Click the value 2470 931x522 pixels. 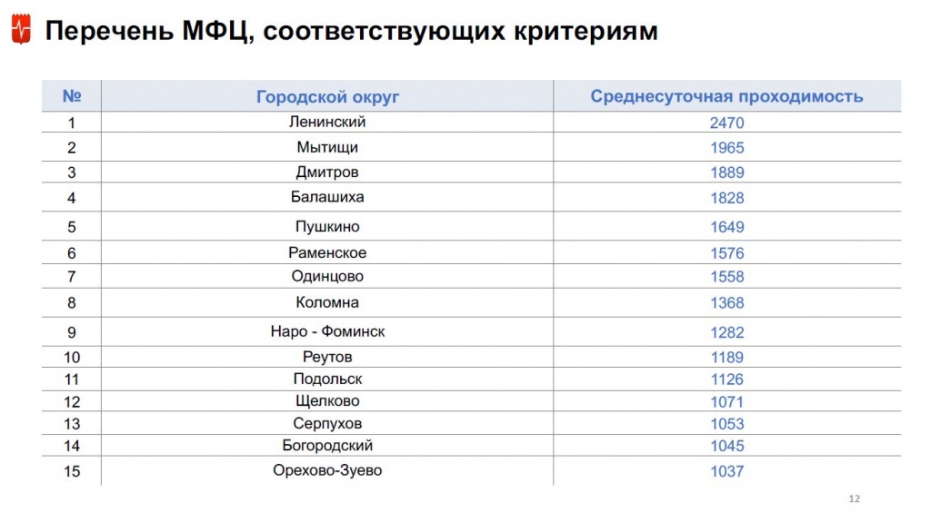pos(726,123)
